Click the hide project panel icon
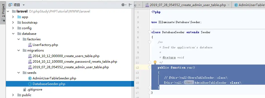 (x=130, y=5)
